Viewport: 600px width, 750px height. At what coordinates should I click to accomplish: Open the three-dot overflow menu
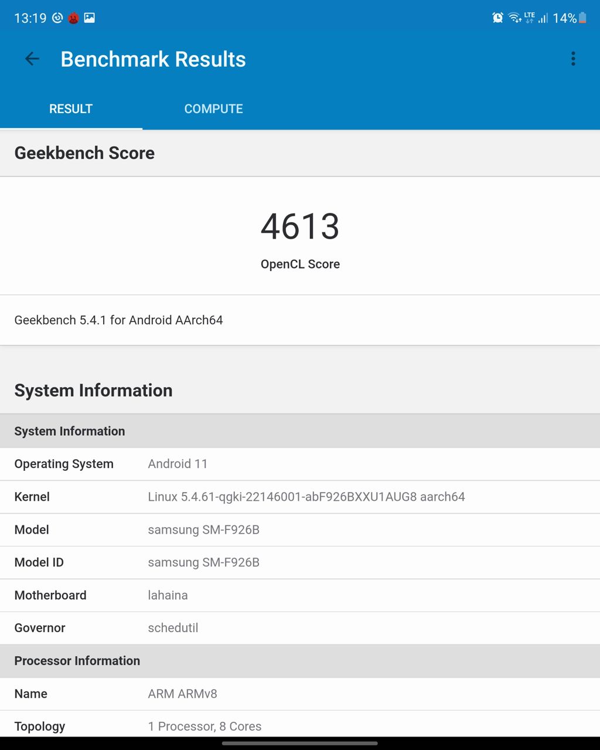pyautogui.click(x=573, y=59)
